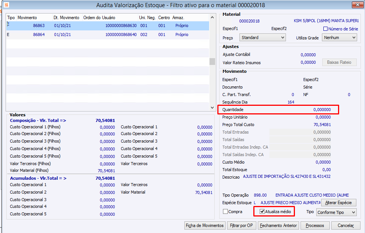The image size is (365, 233).
Task: Open the Preço Standard dropdown
Action: point(263,38)
